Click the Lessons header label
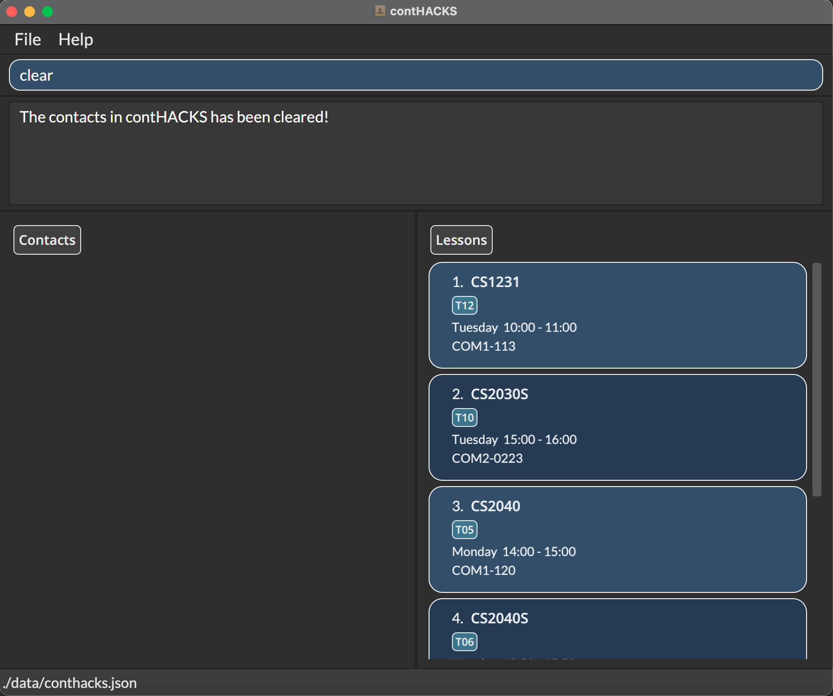The image size is (833, 696). pos(461,240)
